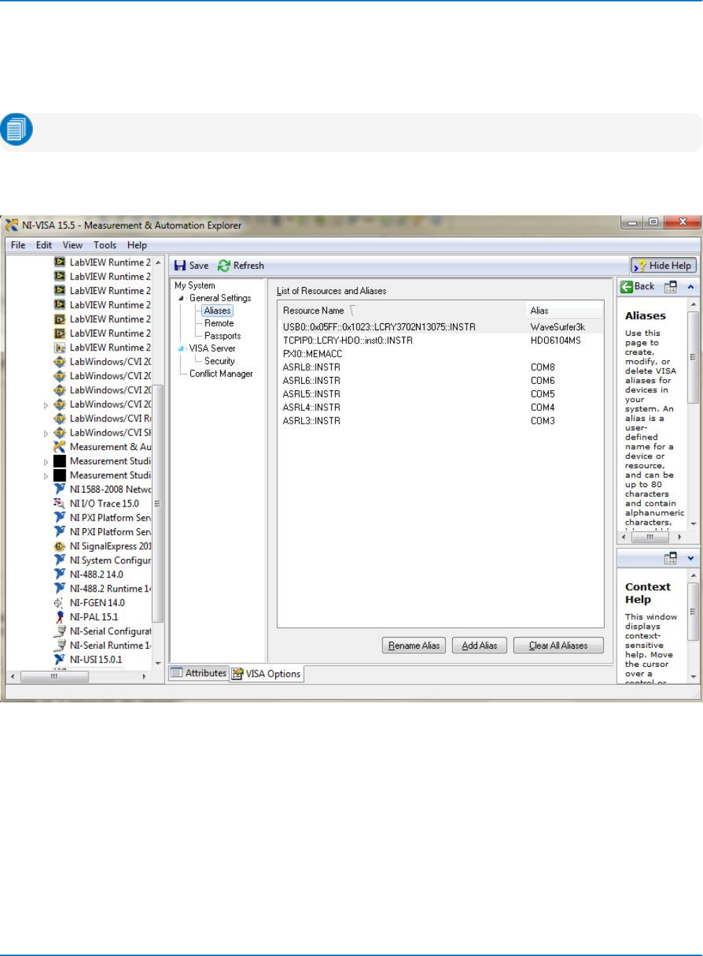Select Passports in settings tree
Viewport: 703px width, 956px height.
[x=222, y=336]
